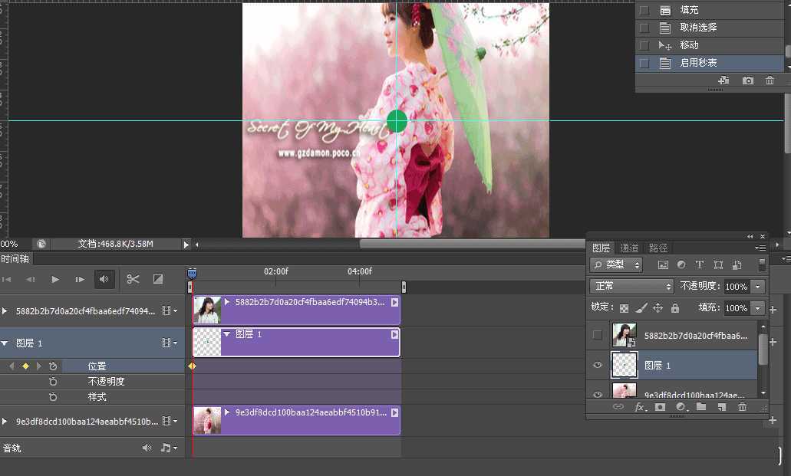Click the keyframe diamond on the timeline at playhead
The height and width of the screenshot is (476, 791).
point(193,366)
